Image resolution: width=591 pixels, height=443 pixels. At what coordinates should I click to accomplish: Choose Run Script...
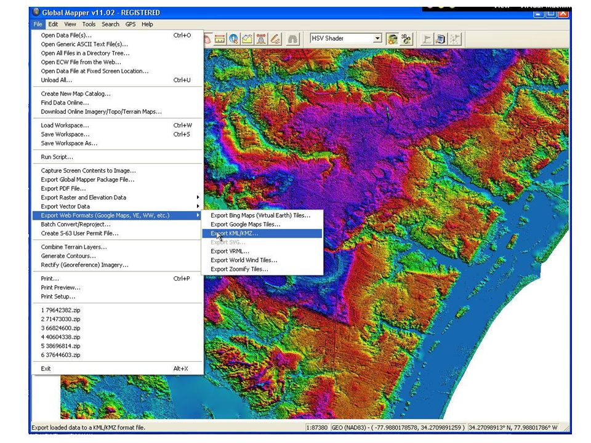click(117, 157)
